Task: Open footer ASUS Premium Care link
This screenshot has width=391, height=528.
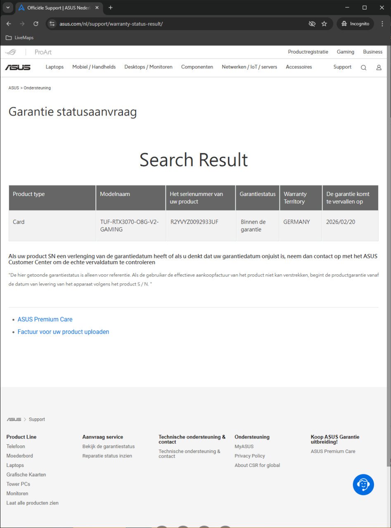Action: coord(333,451)
